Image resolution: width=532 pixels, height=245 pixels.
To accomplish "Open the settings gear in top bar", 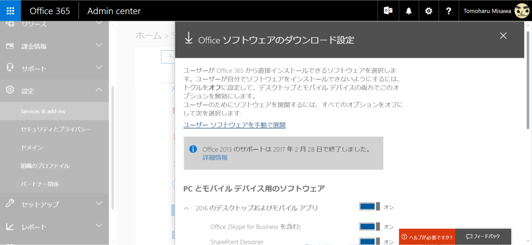I will 429,11.
